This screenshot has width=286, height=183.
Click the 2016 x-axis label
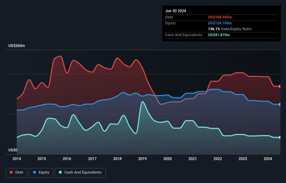67,159
